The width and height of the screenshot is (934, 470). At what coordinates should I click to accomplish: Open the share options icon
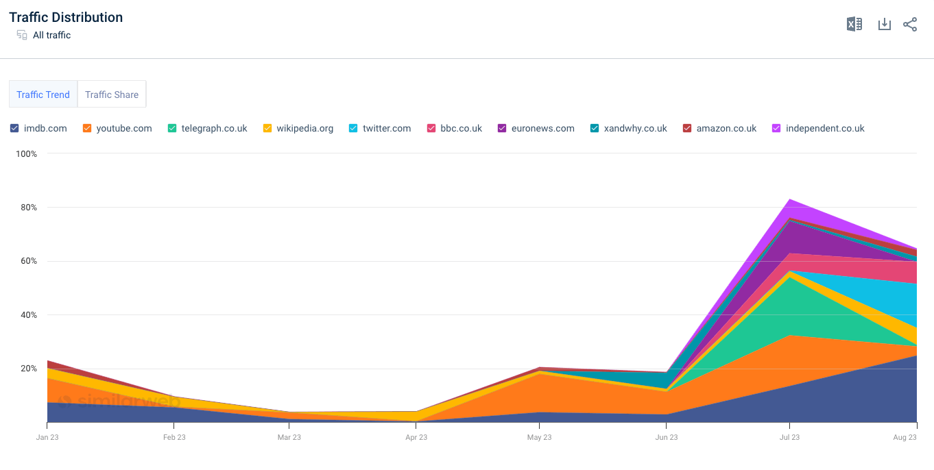pos(910,23)
